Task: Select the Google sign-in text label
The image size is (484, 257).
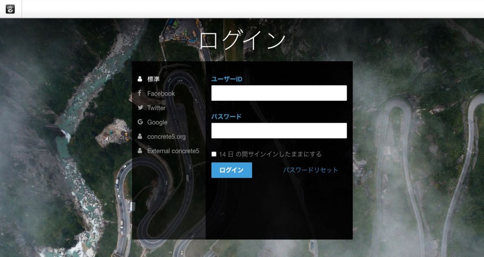Action: pos(157,122)
